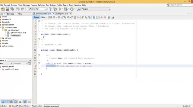The height and width of the screenshot is (108, 193).
Task: Open the Tools menu
Action: pyautogui.click(x=71, y=5)
